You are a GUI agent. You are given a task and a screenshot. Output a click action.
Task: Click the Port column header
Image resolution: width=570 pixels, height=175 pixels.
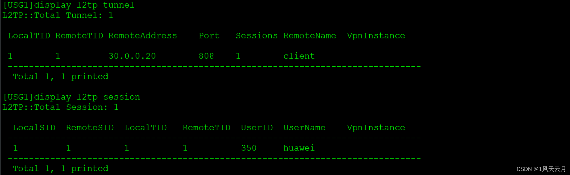(209, 36)
